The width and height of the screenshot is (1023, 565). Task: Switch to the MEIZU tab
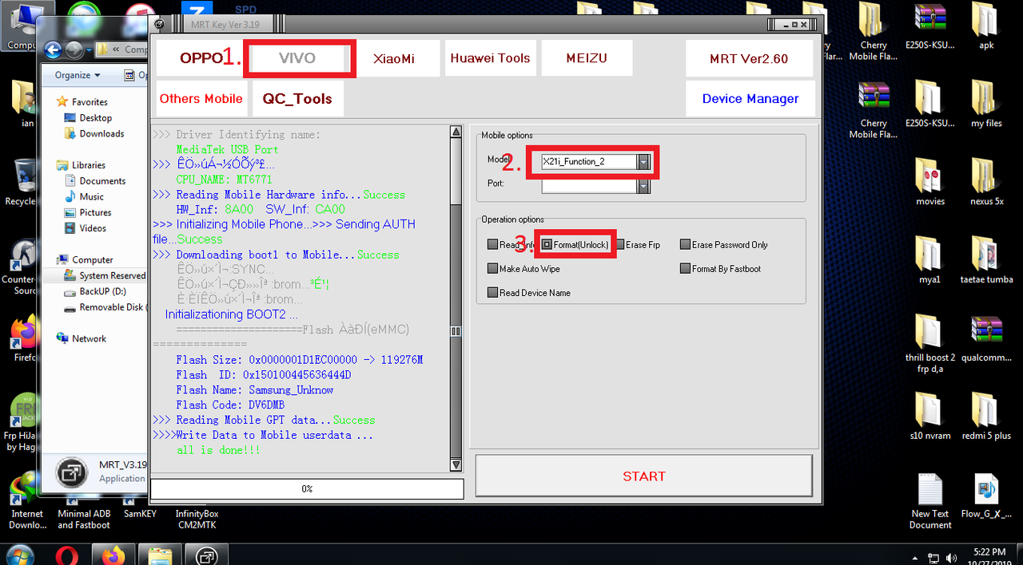(x=587, y=58)
